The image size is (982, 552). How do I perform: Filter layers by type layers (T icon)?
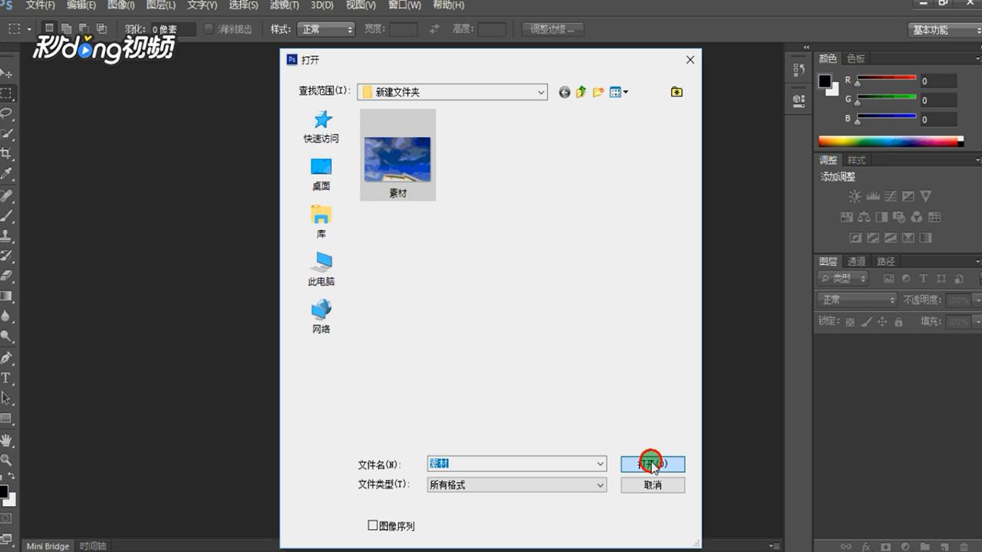[x=924, y=279]
